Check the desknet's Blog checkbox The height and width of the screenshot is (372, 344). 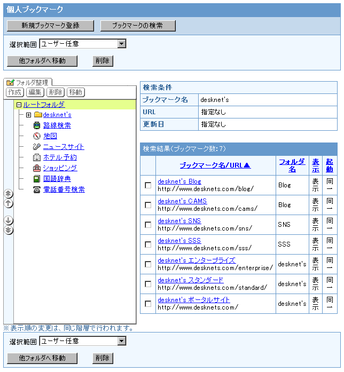coord(148,185)
